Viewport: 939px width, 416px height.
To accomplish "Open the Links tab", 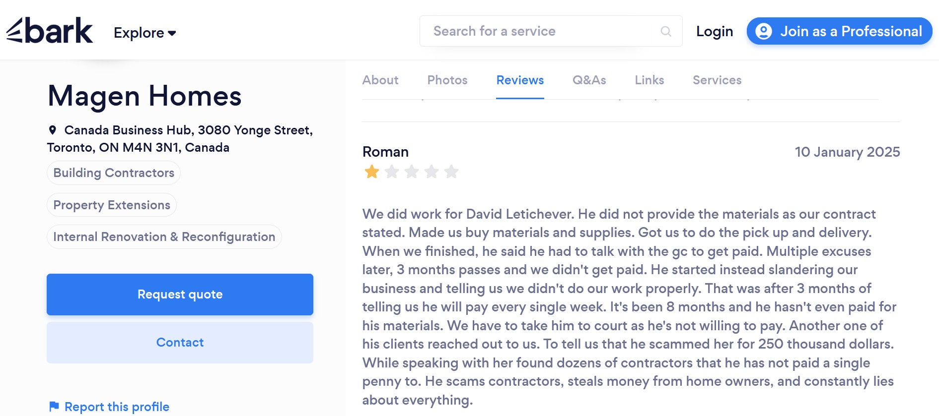I will click(x=649, y=80).
